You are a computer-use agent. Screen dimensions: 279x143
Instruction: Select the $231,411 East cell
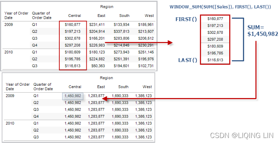[x=97, y=25]
